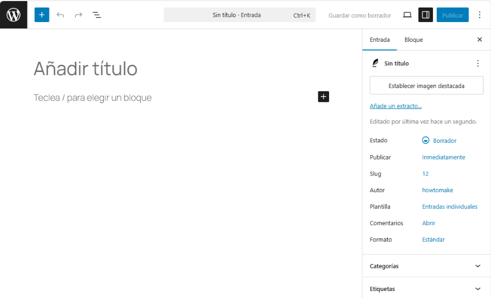The image size is (491, 298).
Task: Click the Añade un extracto link
Action: pyautogui.click(x=396, y=106)
